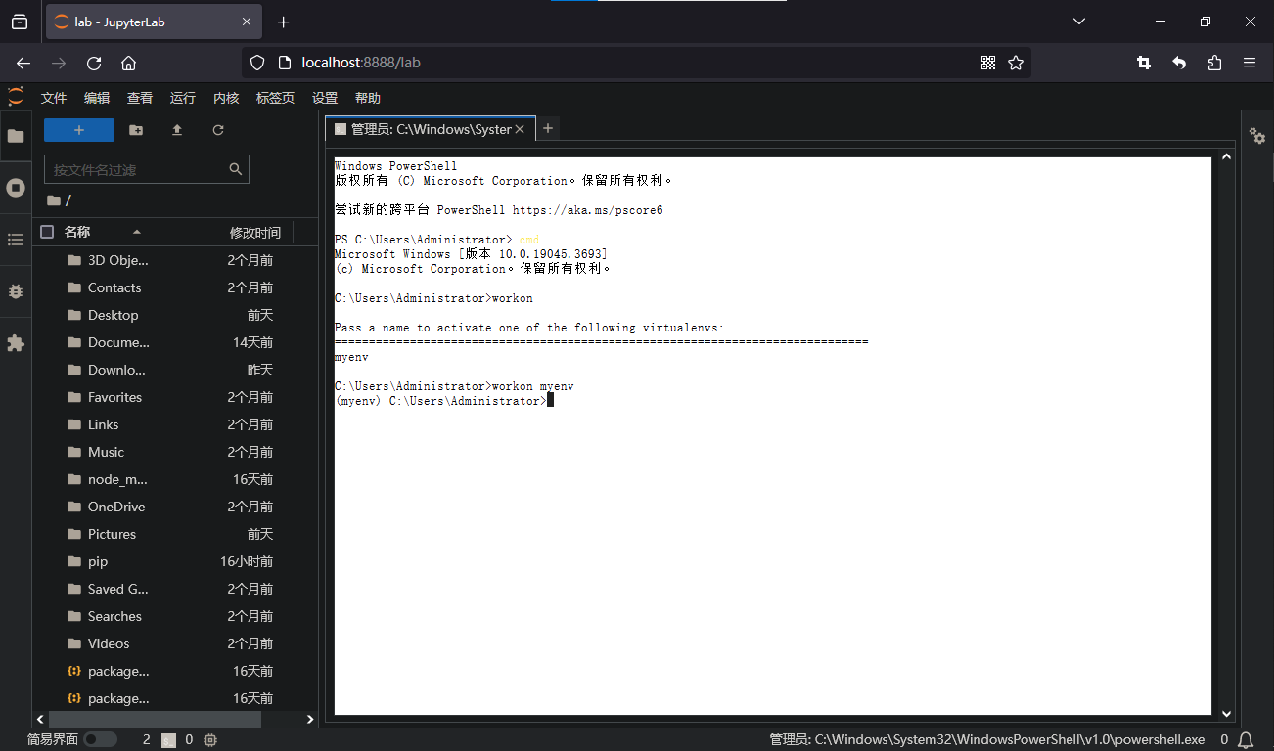Click the search magnifier in filter box
1274x751 pixels.
[x=235, y=169]
